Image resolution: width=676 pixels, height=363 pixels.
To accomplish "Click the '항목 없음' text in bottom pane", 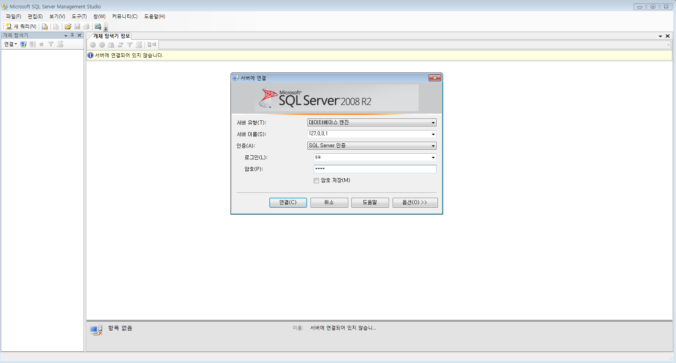I will point(120,328).
